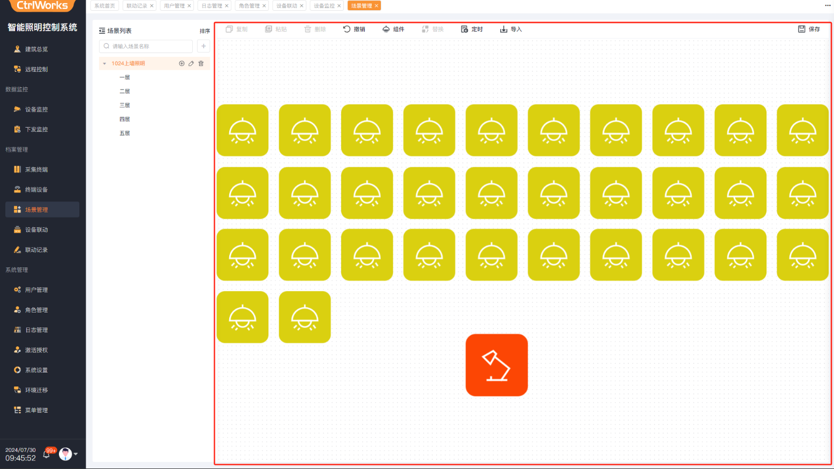
Task: Click the 导入 import toolbar button
Action: [511, 29]
